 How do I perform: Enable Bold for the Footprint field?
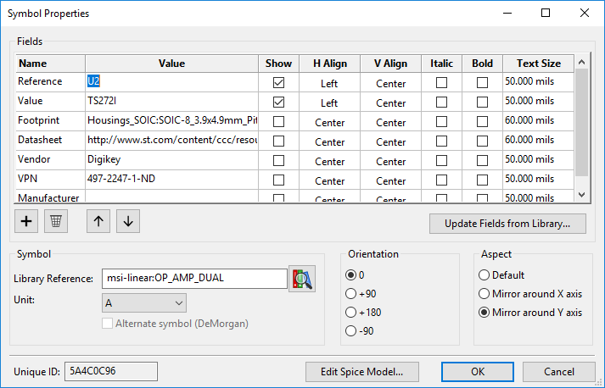click(482, 122)
